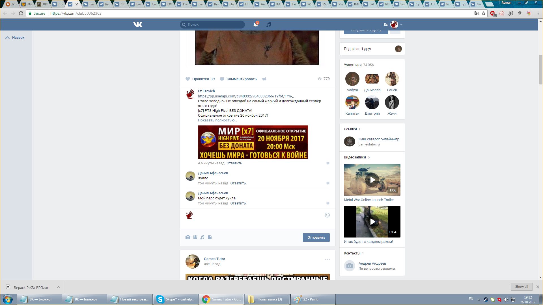Click Комментировать under the post
Image resolution: width=543 pixels, height=305 pixels.
(x=238, y=79)
